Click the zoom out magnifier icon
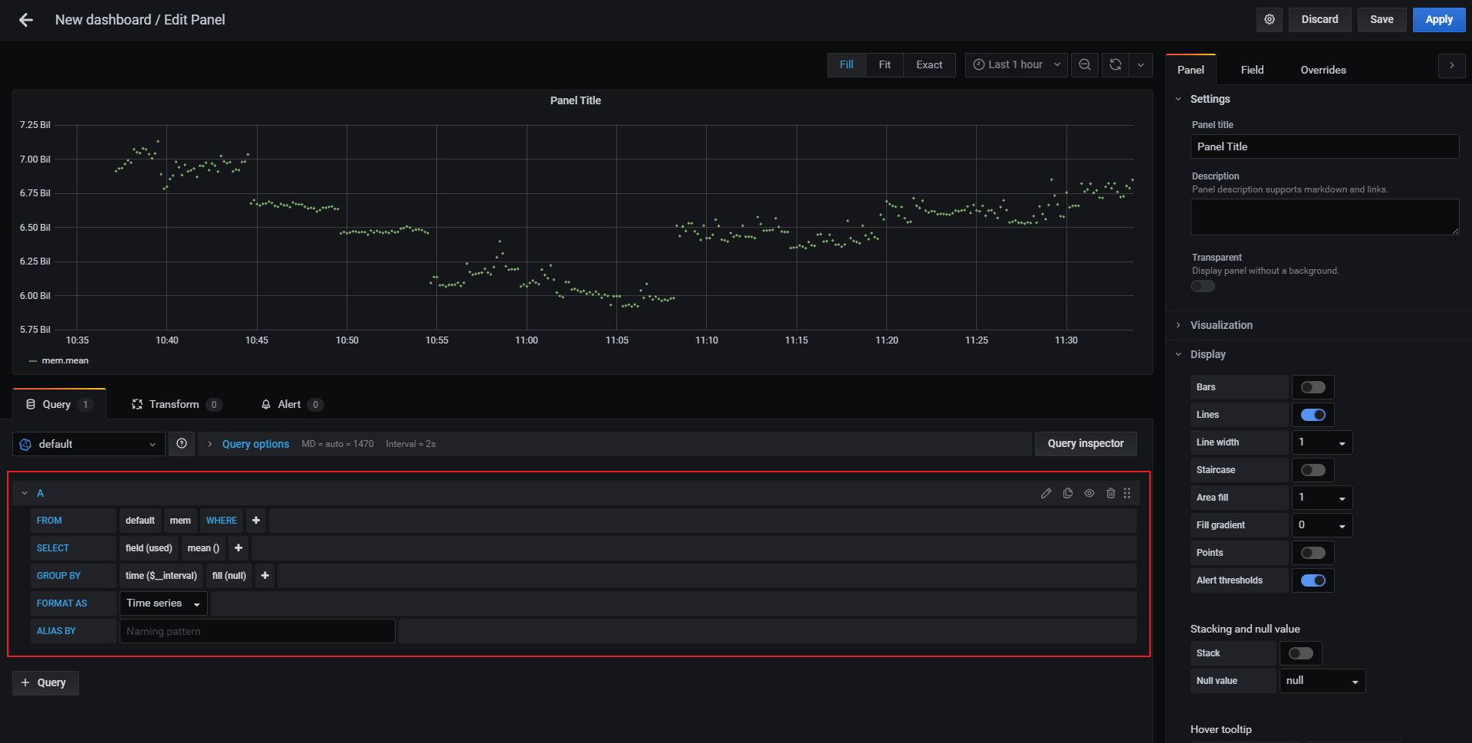 [x=1084, y=64]
